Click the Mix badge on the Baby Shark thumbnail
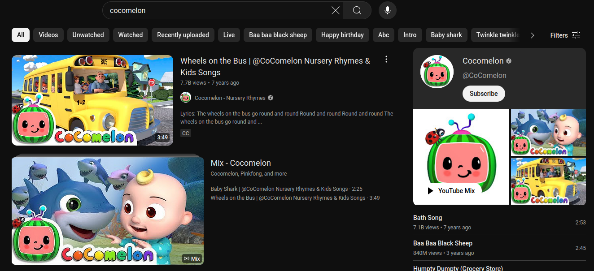This screenshot has height=271, width=594. tap(192, 258)
